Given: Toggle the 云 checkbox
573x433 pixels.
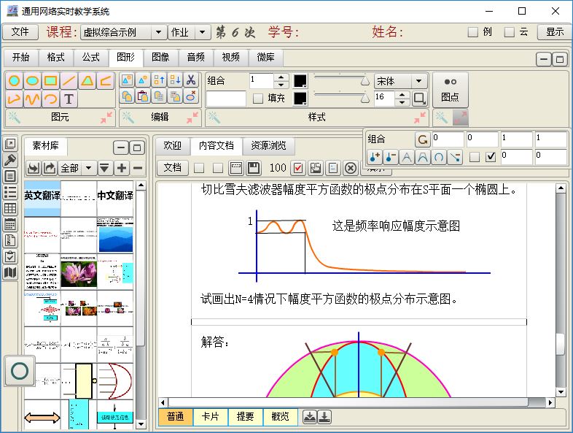Looking at the screenshot, I should click(509, 32).
